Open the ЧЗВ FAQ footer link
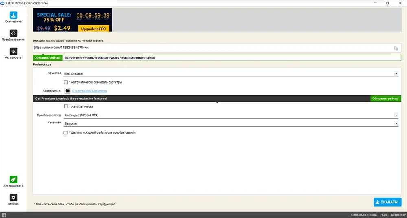This screenshot has width=407, height=218. (x=384, y=215)
